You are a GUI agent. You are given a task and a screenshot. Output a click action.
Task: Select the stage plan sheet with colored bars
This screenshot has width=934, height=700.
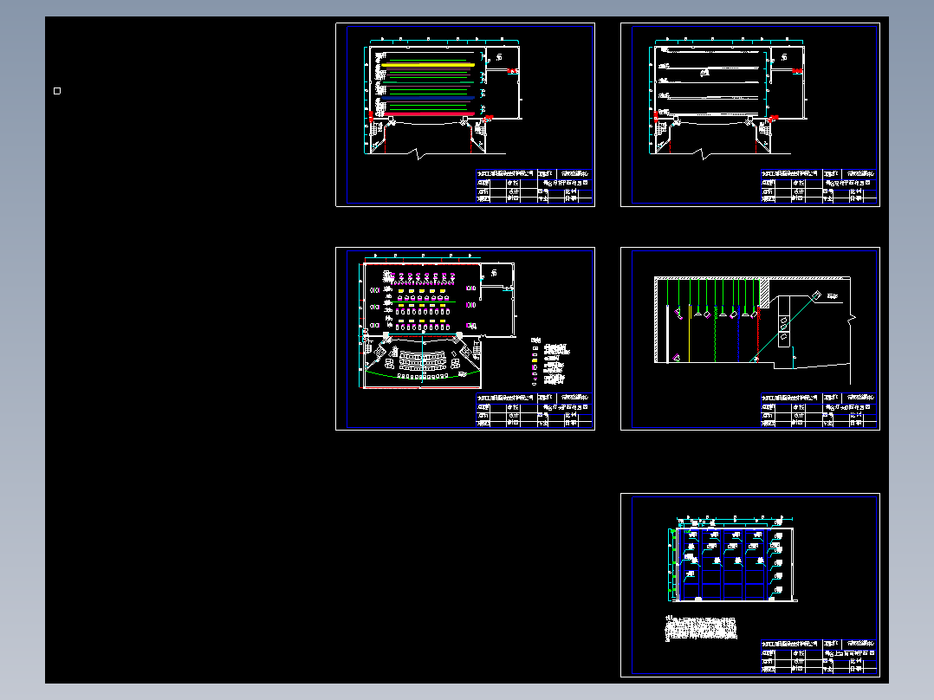[x=465, y=115]
